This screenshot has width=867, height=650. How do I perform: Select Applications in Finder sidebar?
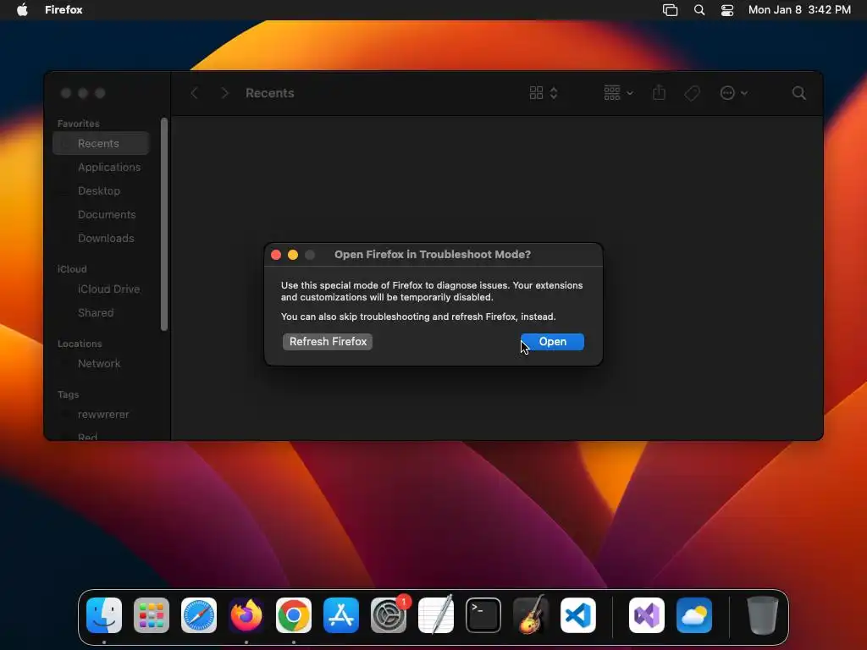click(x=102, y=168)
